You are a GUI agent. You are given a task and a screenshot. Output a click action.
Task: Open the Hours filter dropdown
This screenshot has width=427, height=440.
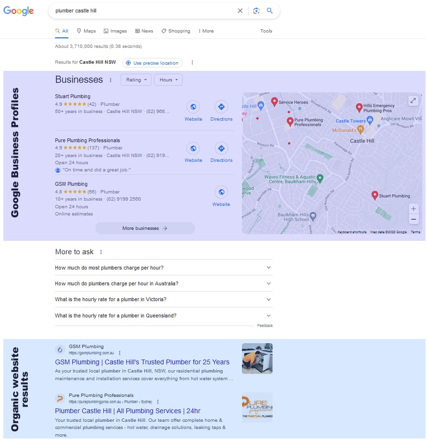tap(168, 80)
